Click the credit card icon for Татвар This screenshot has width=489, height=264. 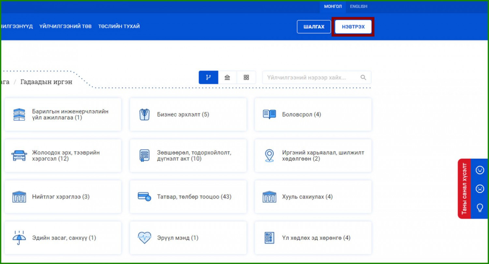click(144, 196)
